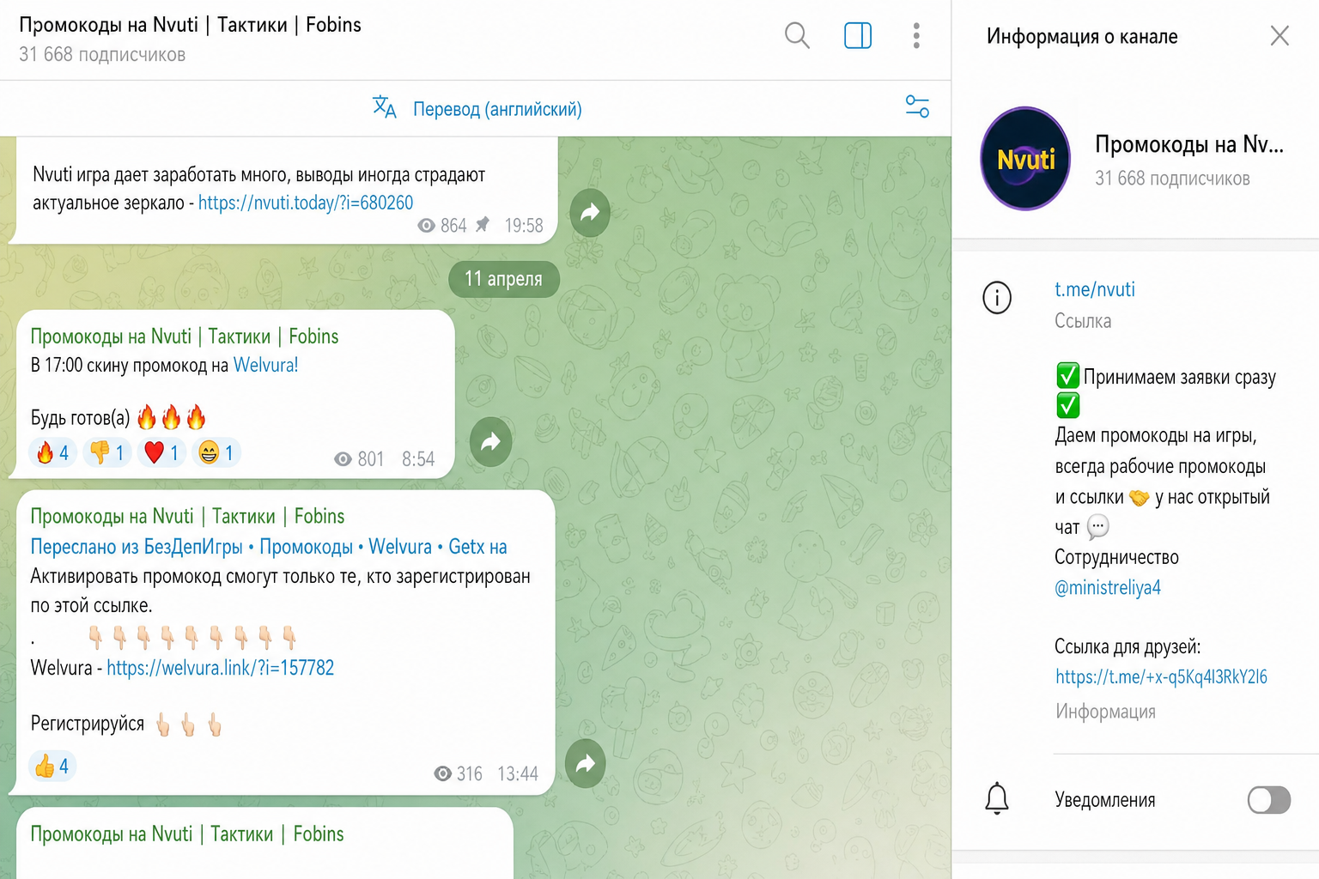Open the nvuti.today mirror link
The image size is (1319, 879).
306,203
